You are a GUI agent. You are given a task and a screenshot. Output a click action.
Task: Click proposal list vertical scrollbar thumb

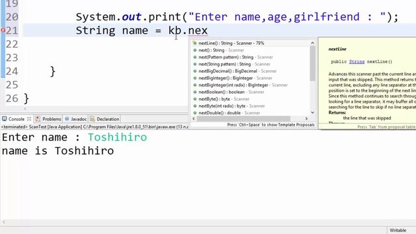(313, 64)
